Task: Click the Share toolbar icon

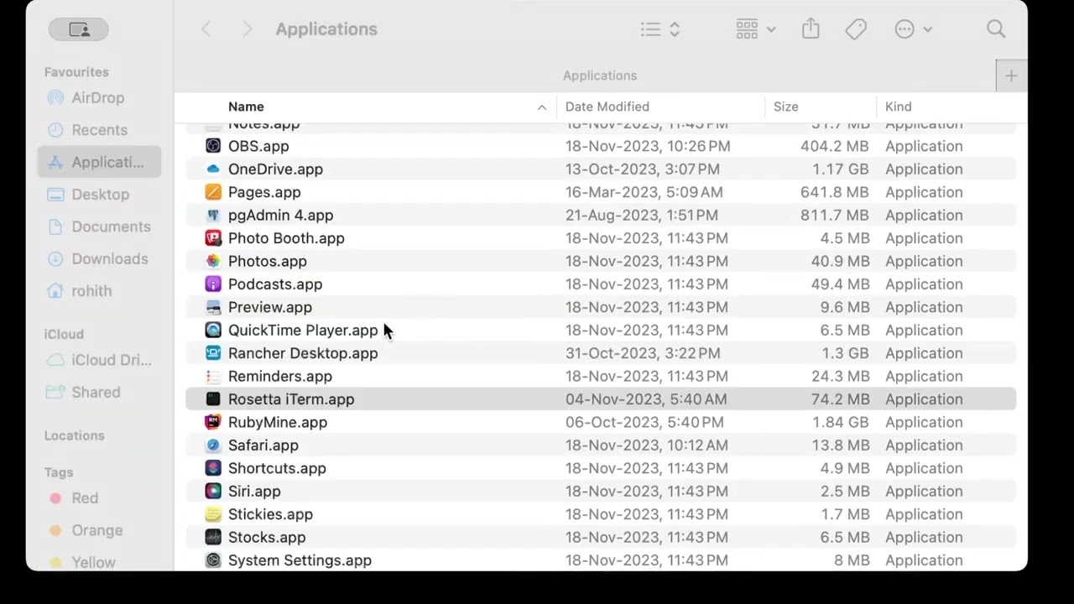Action: 810,29
